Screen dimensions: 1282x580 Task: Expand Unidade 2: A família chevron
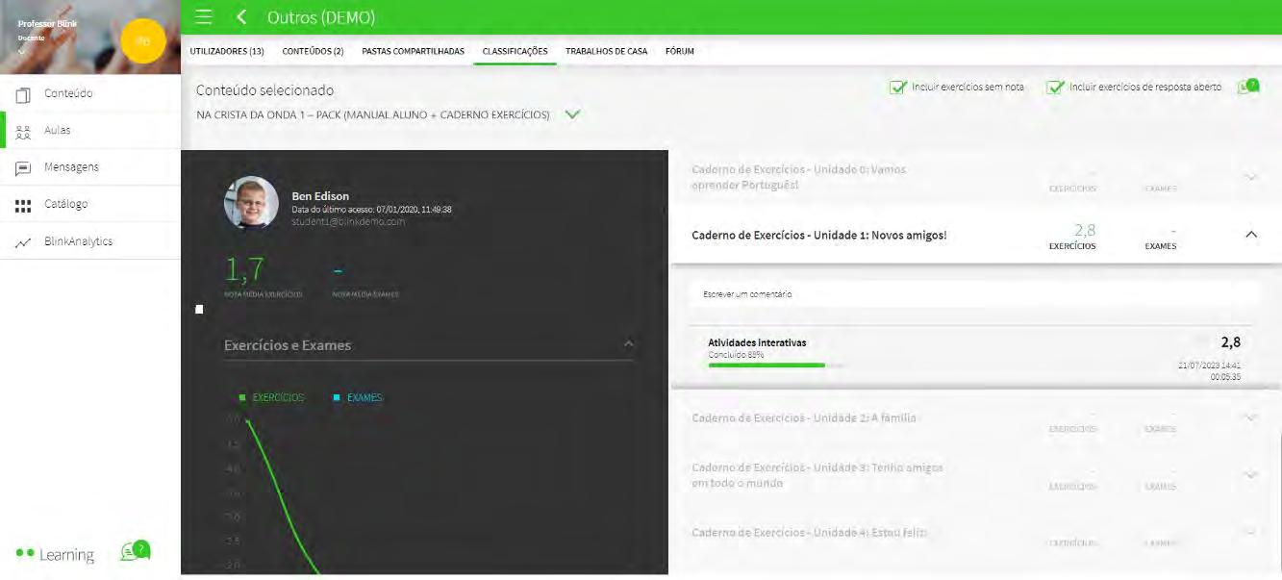point(1250,417)
